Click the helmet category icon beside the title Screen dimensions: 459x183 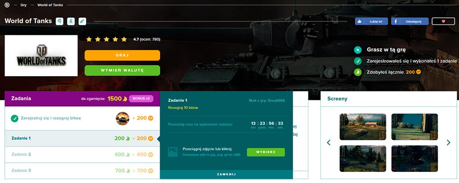point(60,21)
